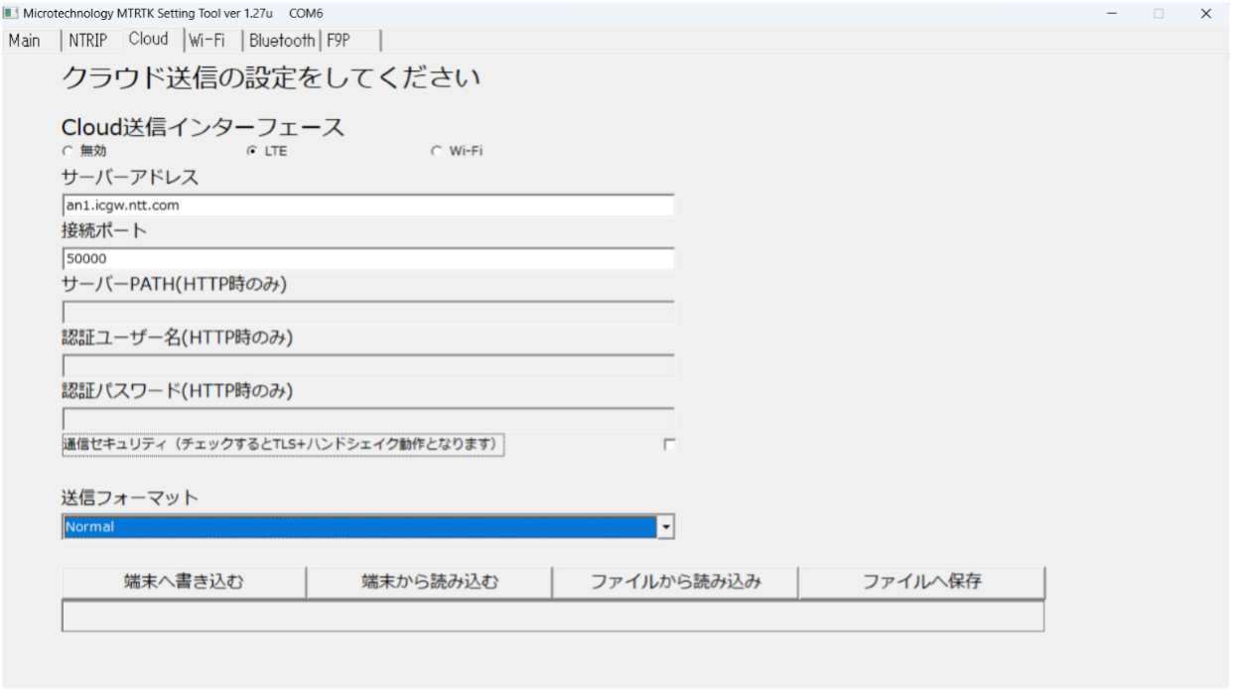Viewport: 1234px width, 691px height.
Task: Click the サーバーアドレス input field
Action: click(x=367, y=206)
